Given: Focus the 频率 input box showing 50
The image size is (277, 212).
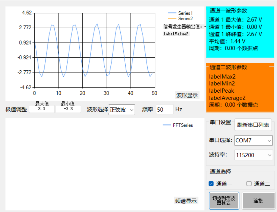Looking at the screenshot, I should [165, 110].
